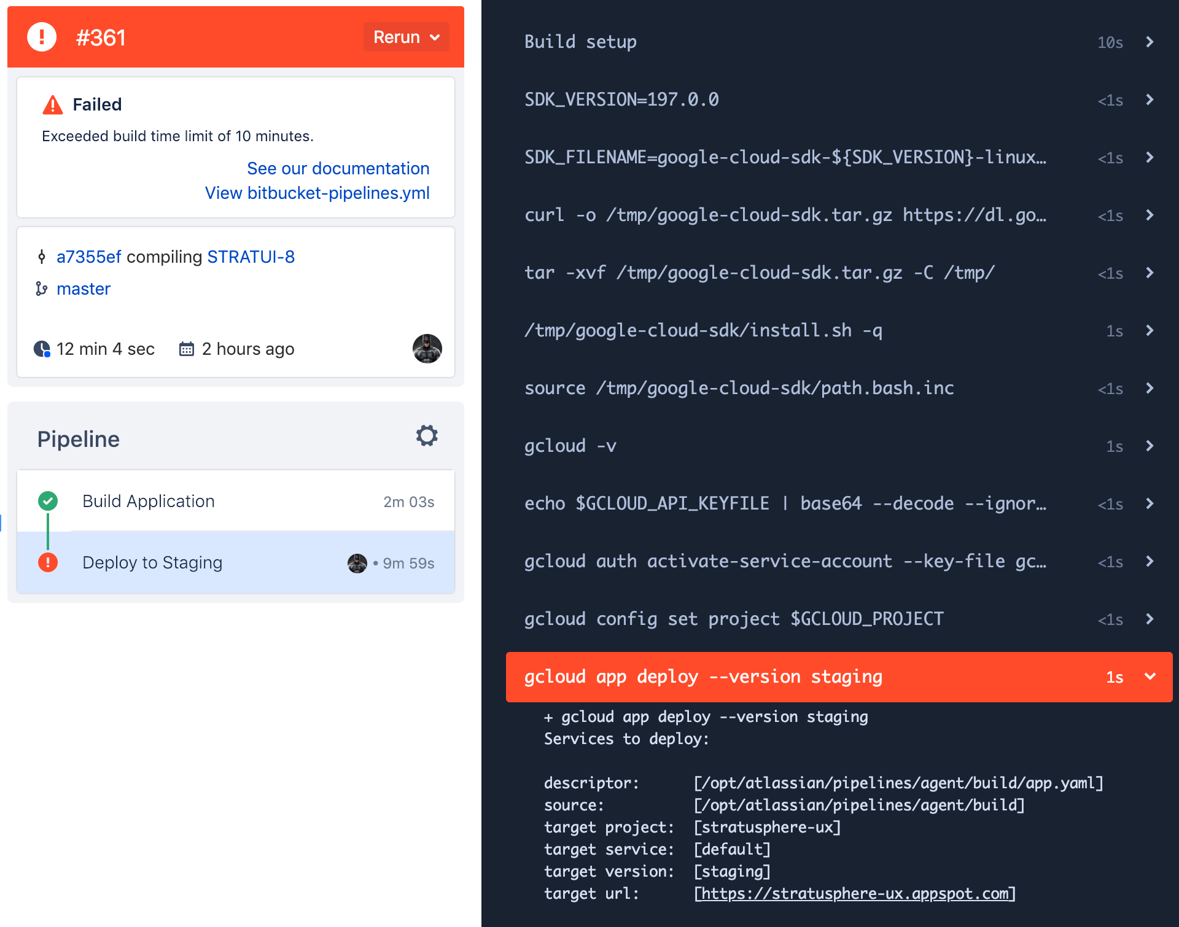This screenshot has height=927, width=1179.
Task: Collapse the gcloud app deploy --version staging section
Action: coord(839,677)
